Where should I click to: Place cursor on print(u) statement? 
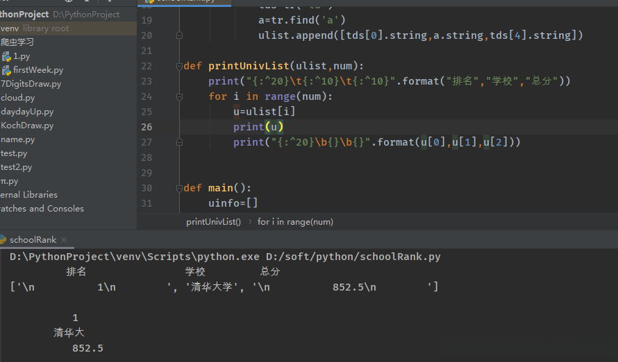click(258, 127)
